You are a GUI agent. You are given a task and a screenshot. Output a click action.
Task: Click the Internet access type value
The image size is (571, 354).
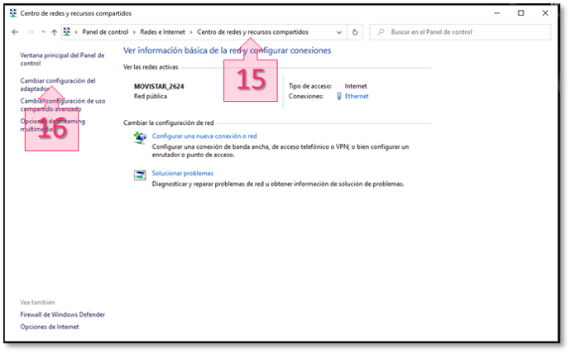(356, 86)
